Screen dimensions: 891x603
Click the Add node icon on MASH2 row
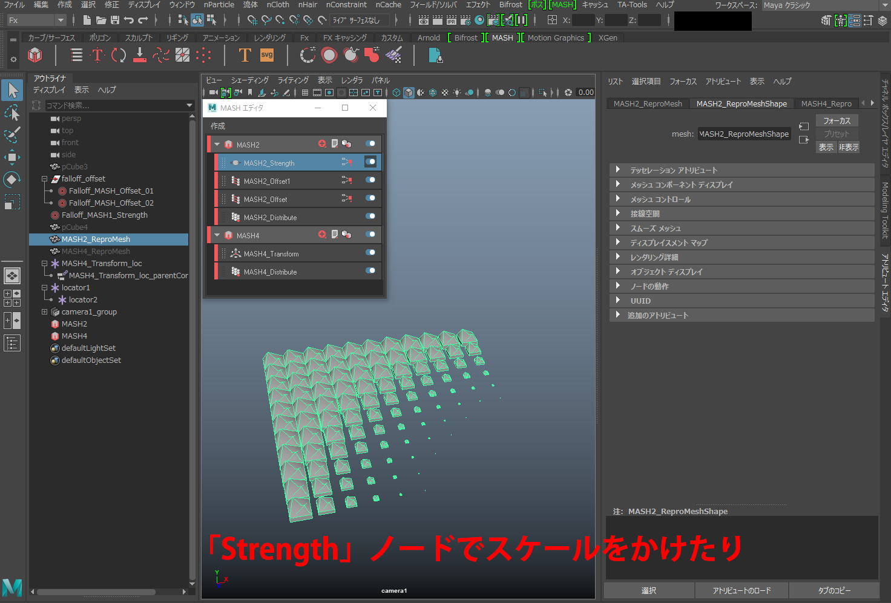coord(322,144)
